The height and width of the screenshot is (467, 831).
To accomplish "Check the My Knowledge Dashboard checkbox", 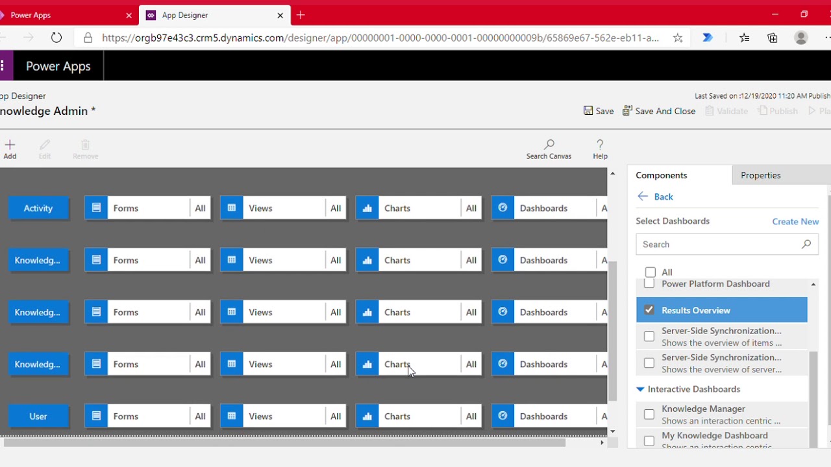I will point(649,441).
